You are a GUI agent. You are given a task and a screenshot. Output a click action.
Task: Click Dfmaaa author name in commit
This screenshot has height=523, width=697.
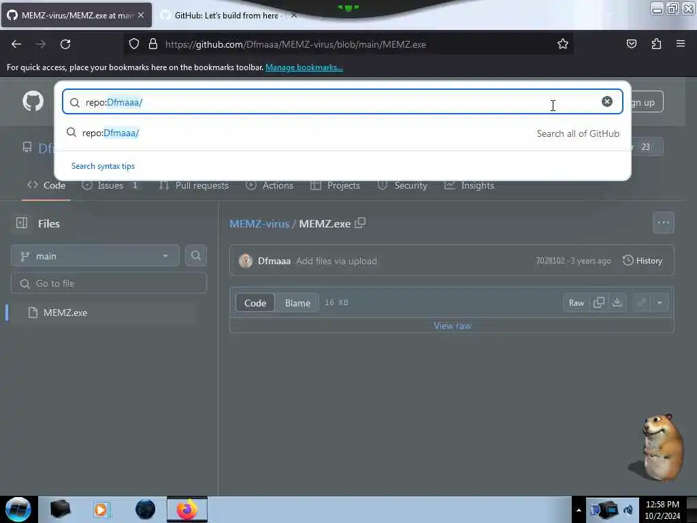(274, 261)
